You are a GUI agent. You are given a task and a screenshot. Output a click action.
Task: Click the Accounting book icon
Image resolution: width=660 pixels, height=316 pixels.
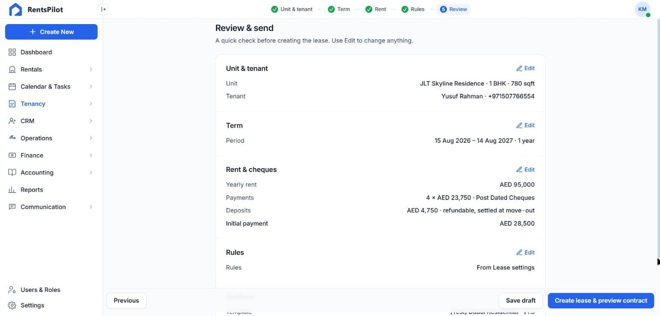click(12, 172)
